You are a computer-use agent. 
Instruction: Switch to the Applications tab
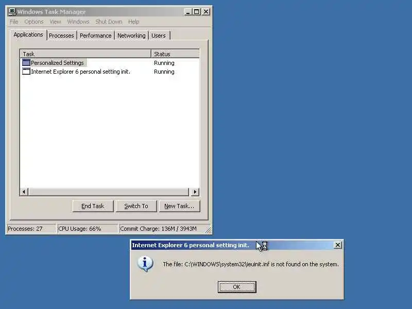(x=28, y=35)
